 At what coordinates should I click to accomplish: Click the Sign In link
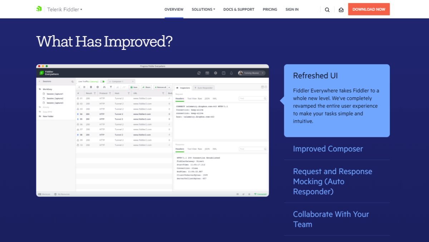[292, 9]
